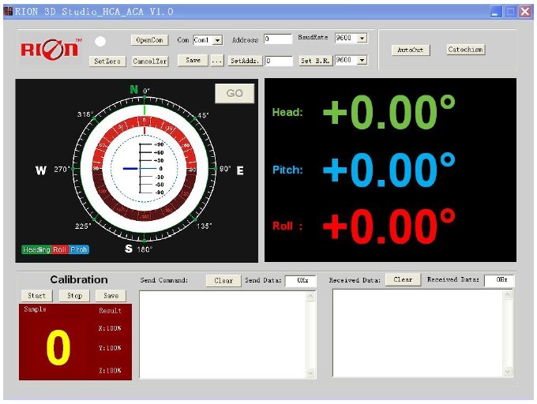Click the yellow Sample count 0

pyautogui.click(x=58, y=347)
